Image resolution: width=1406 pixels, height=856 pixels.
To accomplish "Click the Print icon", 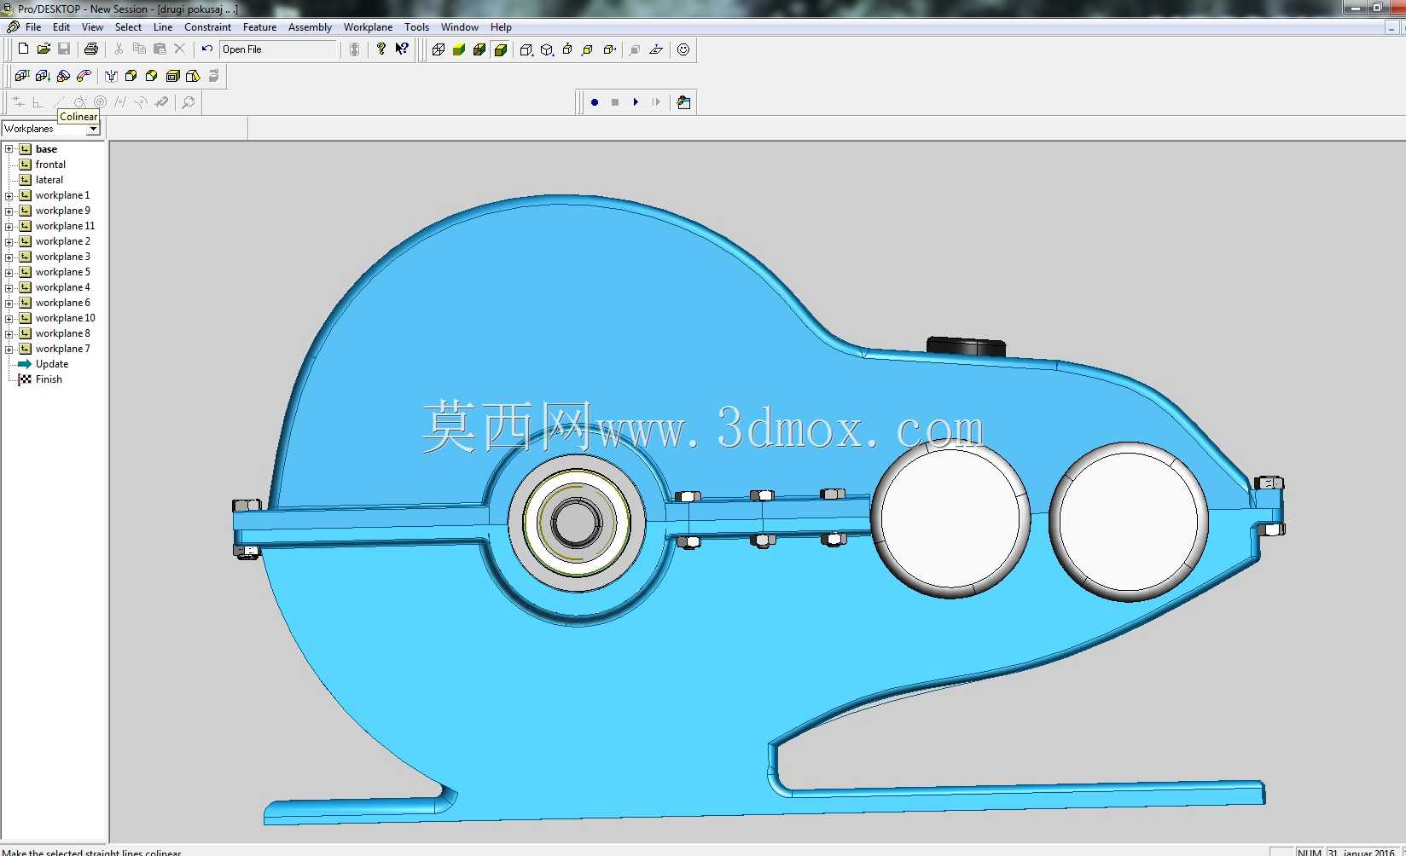I will point(91,49).
